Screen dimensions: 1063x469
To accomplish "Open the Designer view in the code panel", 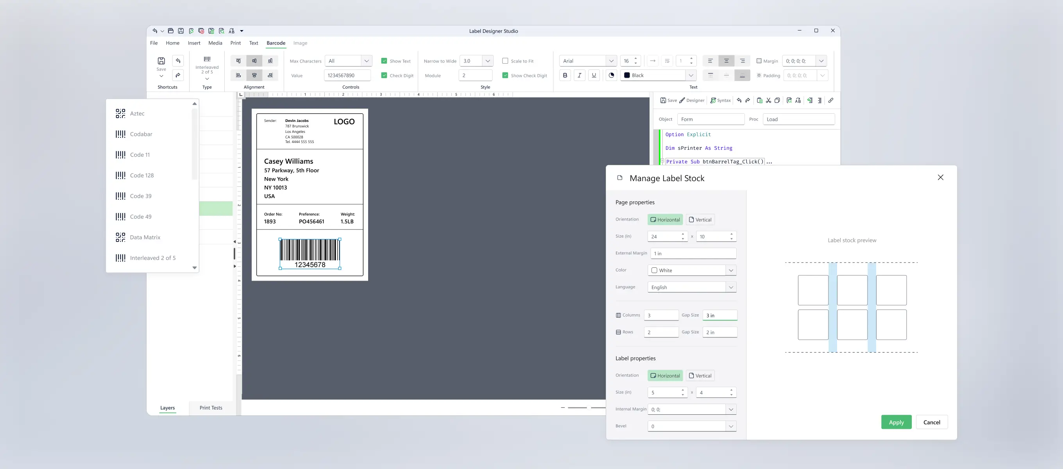I will click(692, 100).
